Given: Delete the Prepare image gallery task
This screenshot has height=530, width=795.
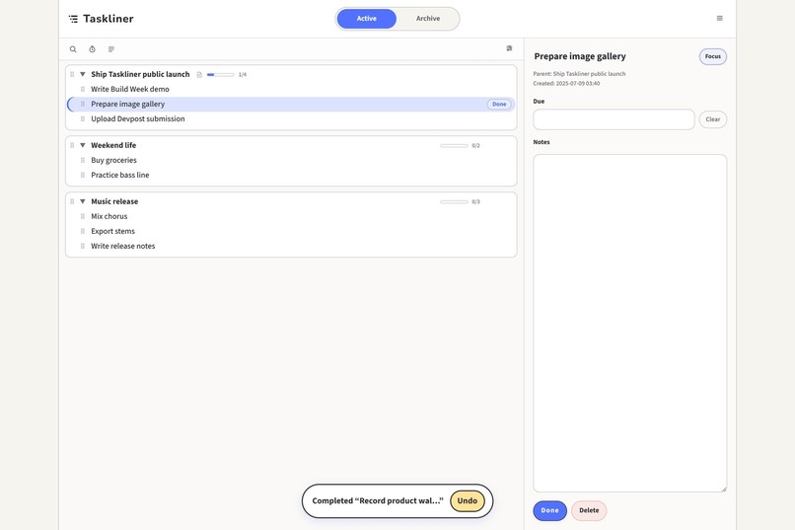Looking at the screenshot, I should [589, 510].
